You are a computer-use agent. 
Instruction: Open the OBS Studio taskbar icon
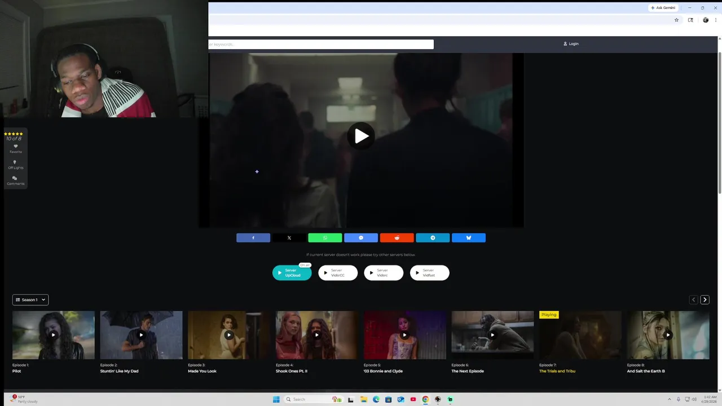[438, 399]
